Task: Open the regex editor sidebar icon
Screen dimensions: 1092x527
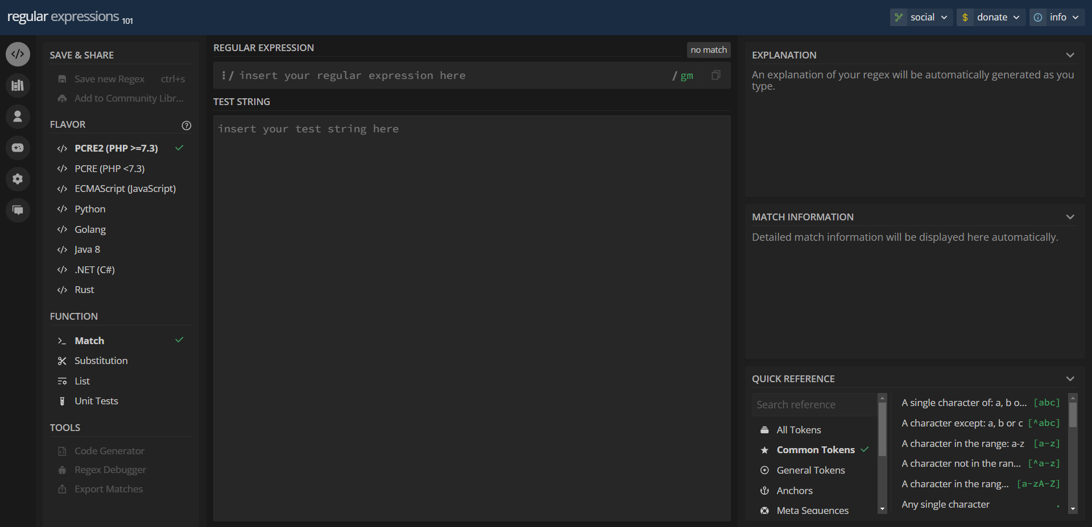Action: [18, 55]
